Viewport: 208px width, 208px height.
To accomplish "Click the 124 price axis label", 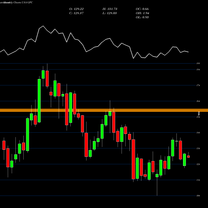I will (198, 164).
